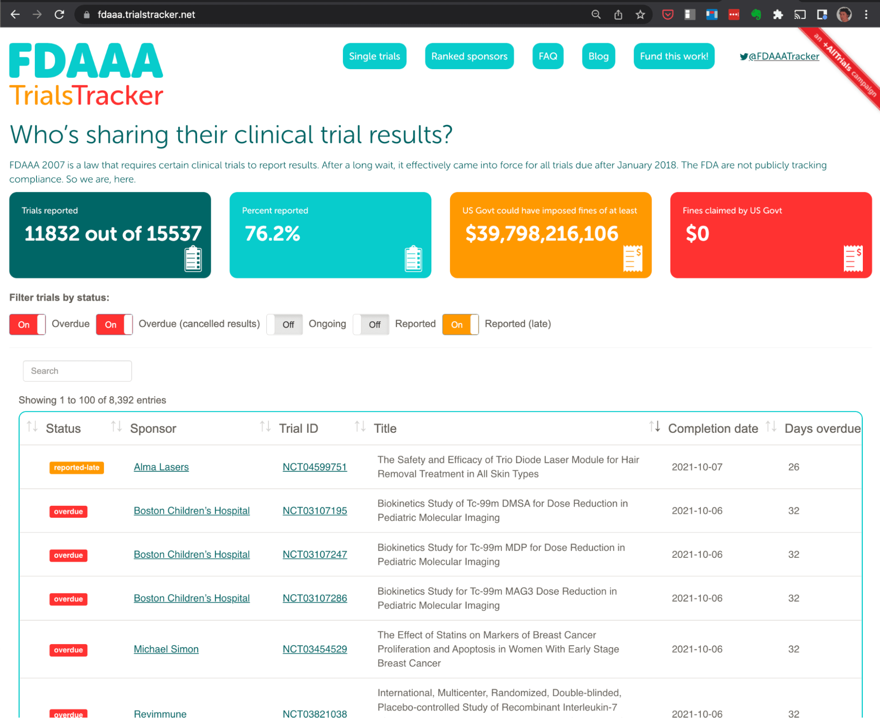Sort the table by Status column
This screenshot has height=718, width=880.
[63, 428]
